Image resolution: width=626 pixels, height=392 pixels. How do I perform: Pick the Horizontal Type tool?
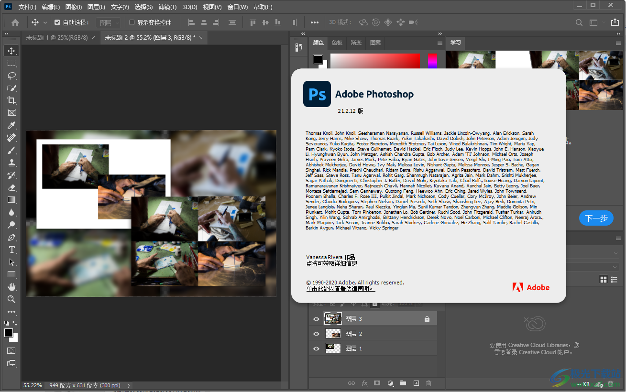pos(11,250)
